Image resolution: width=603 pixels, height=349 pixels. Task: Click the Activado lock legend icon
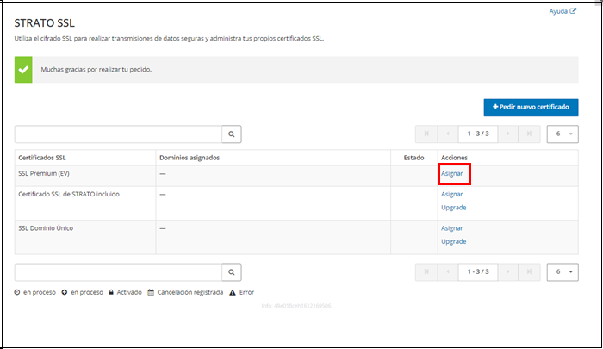pyautogui.click(x=111, y=292)
